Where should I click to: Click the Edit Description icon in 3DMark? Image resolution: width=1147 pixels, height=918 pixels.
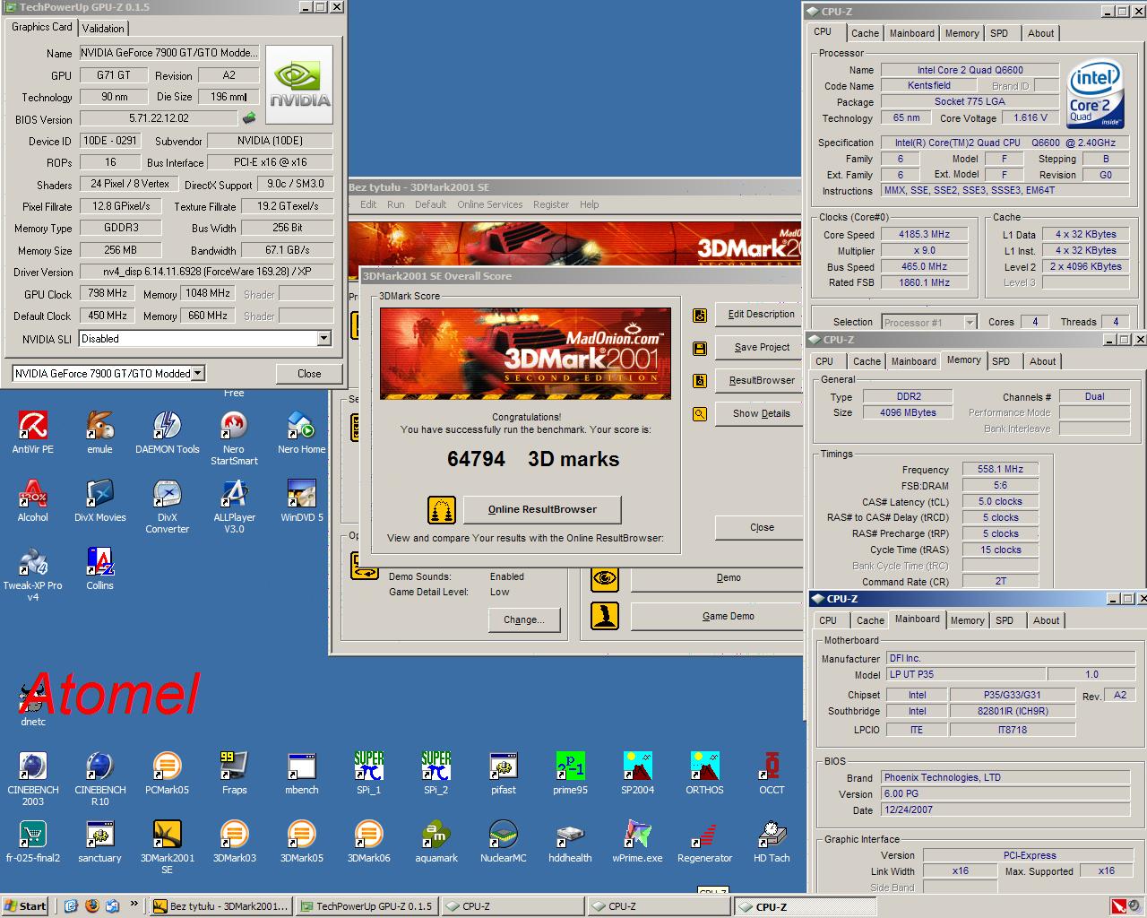click(699, 315)
